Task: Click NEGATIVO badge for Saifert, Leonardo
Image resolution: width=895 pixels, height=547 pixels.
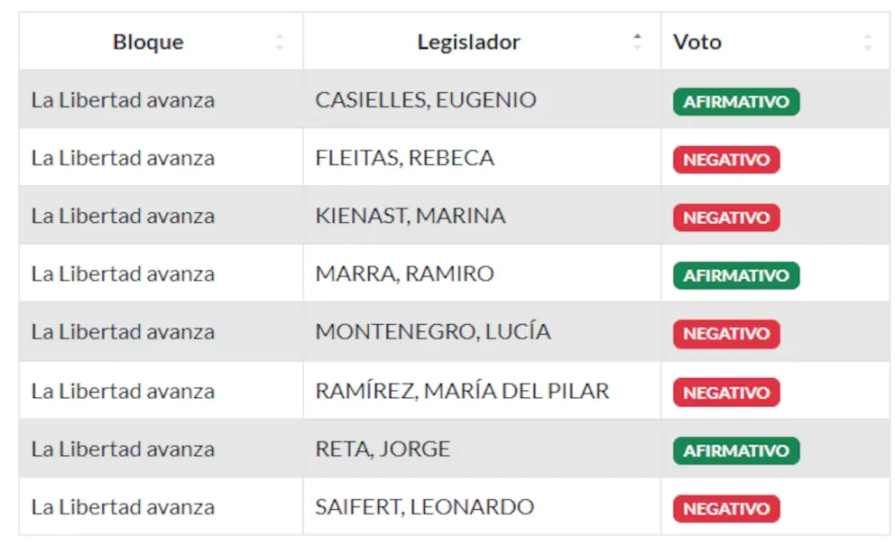Action: pos(726,509)
